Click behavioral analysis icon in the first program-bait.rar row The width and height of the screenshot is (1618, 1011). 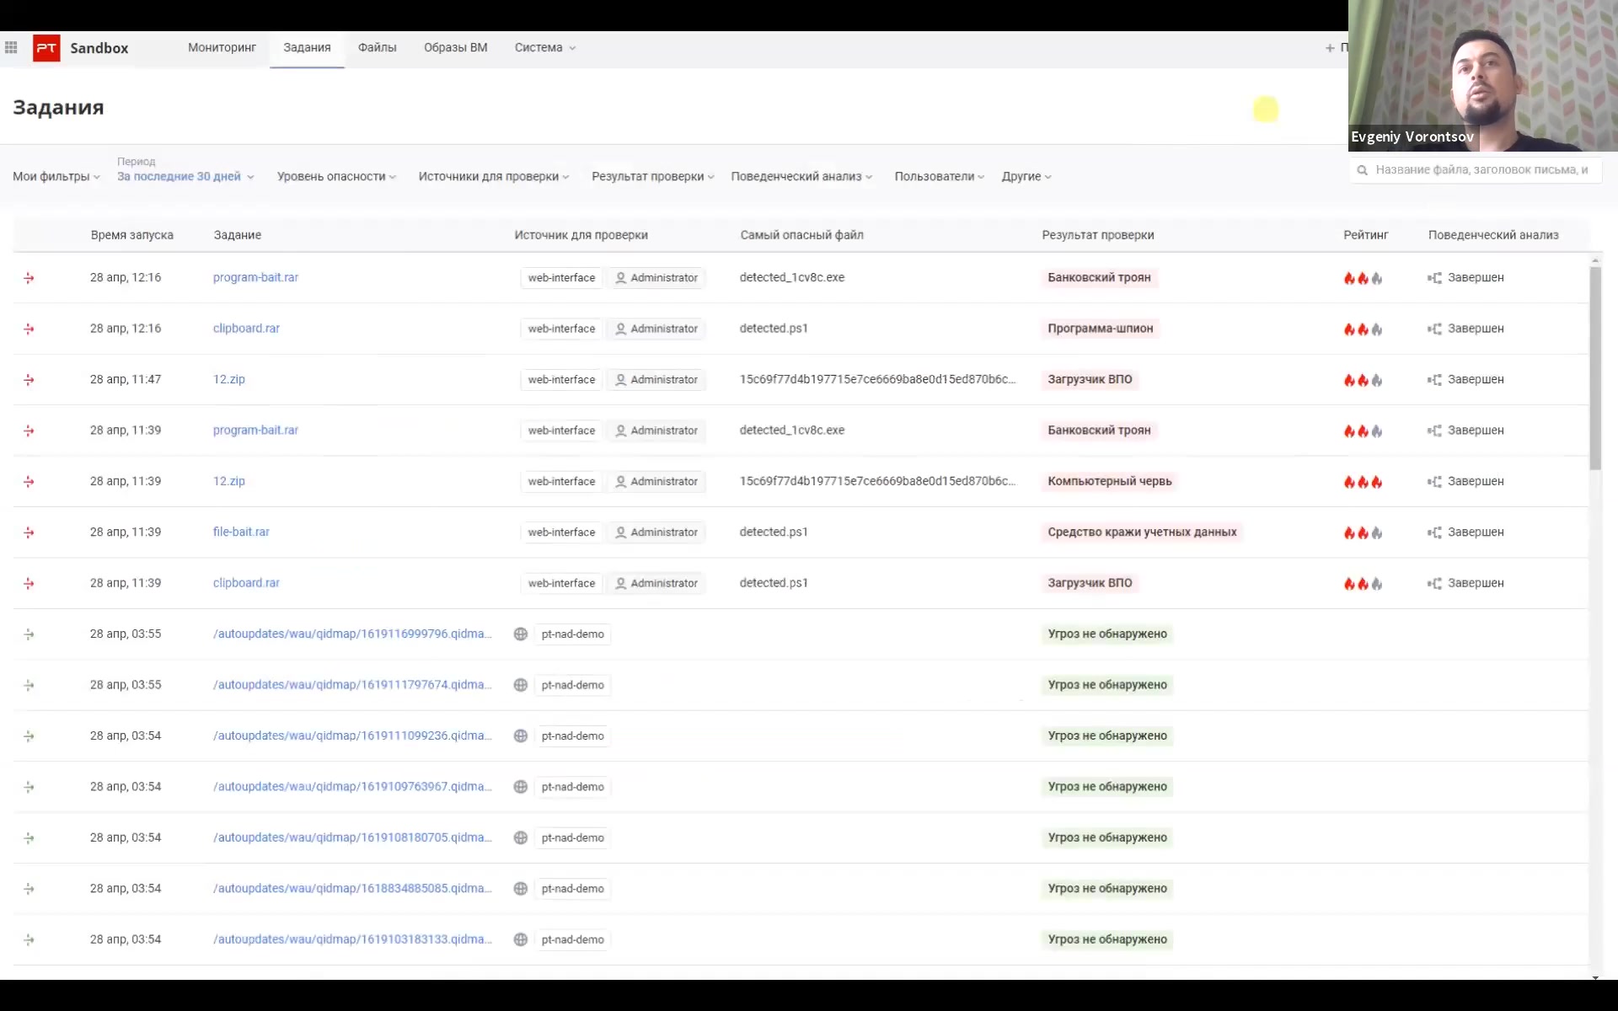[x=1434, y=278]
